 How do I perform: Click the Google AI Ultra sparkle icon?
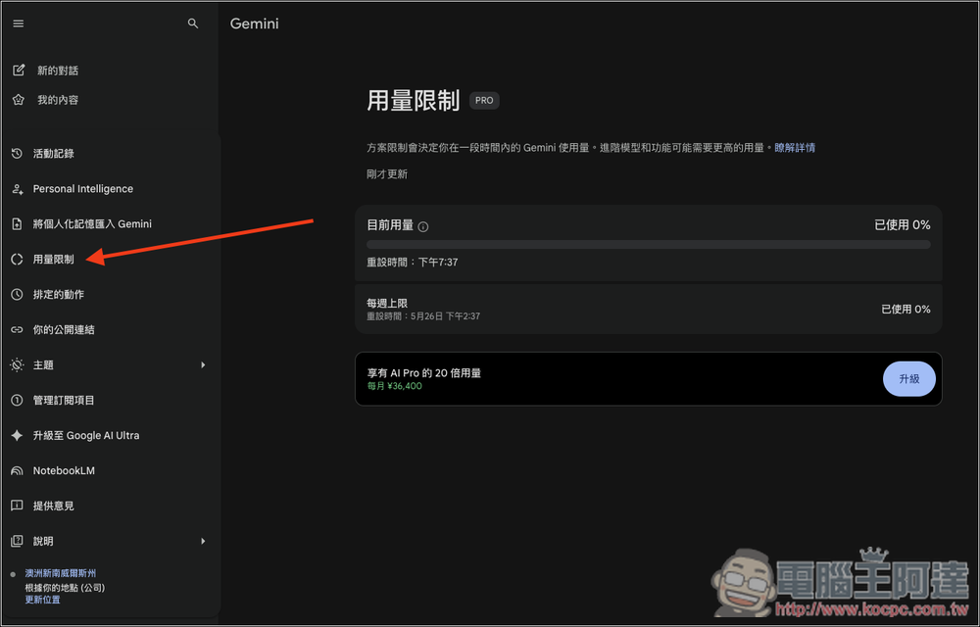point(17,435)
